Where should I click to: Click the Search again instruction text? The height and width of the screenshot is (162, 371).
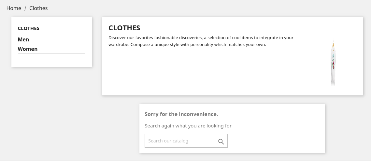point(188,125)
